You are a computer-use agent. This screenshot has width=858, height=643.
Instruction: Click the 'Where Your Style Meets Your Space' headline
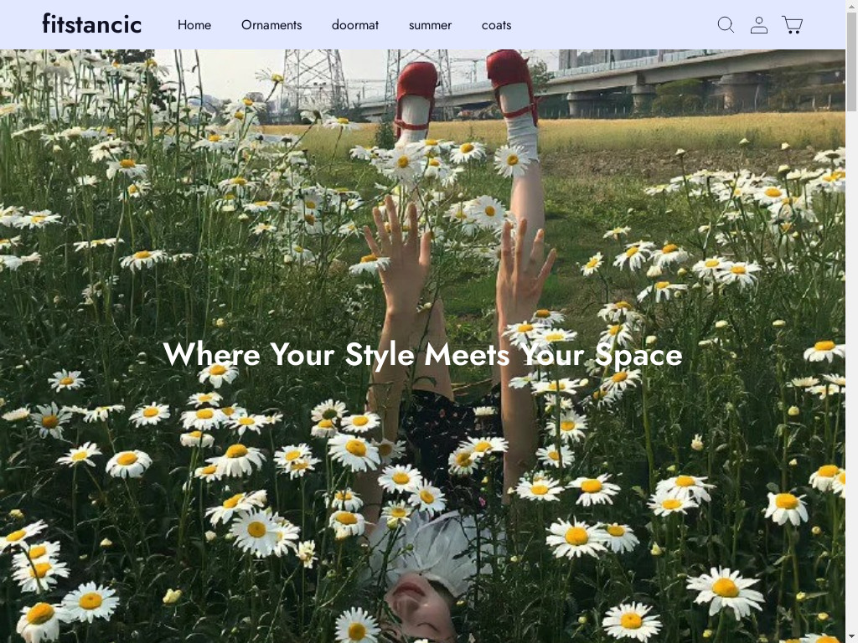pos(422,354)
